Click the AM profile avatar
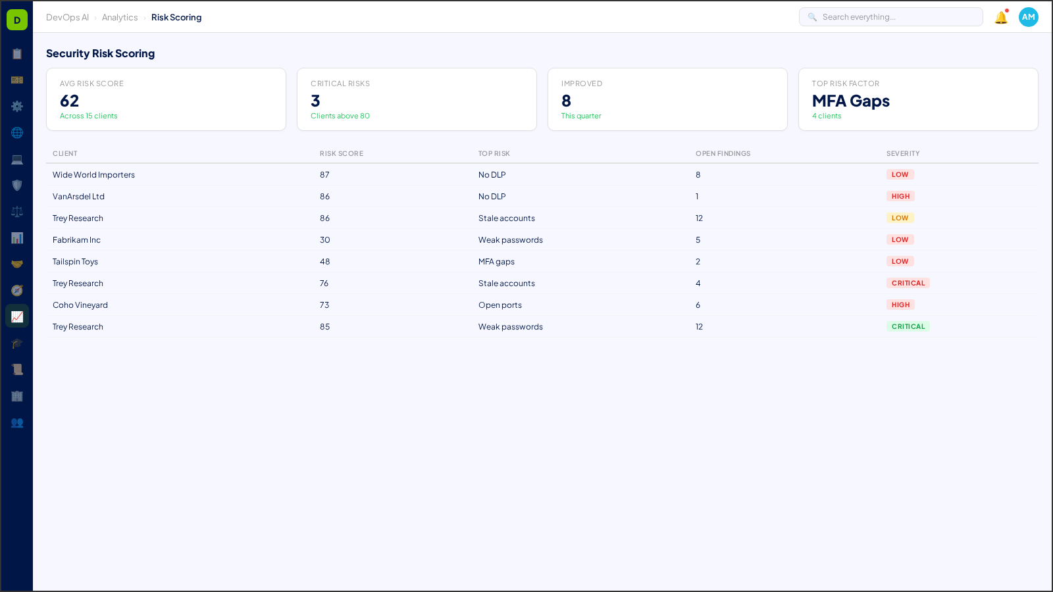 pyautogui.click(x=1028, y=17)
